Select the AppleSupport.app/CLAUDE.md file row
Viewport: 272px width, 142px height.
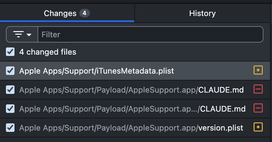coord(135,90)
